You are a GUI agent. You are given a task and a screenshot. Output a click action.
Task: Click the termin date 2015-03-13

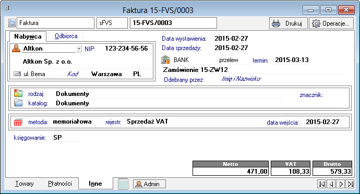(292, 60)
